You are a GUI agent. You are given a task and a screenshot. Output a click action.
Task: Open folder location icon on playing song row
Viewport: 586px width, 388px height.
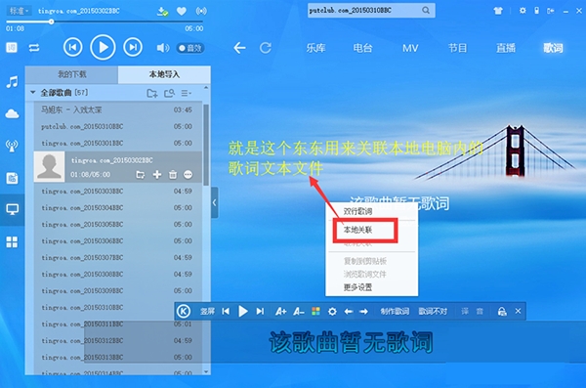point(140,175)
